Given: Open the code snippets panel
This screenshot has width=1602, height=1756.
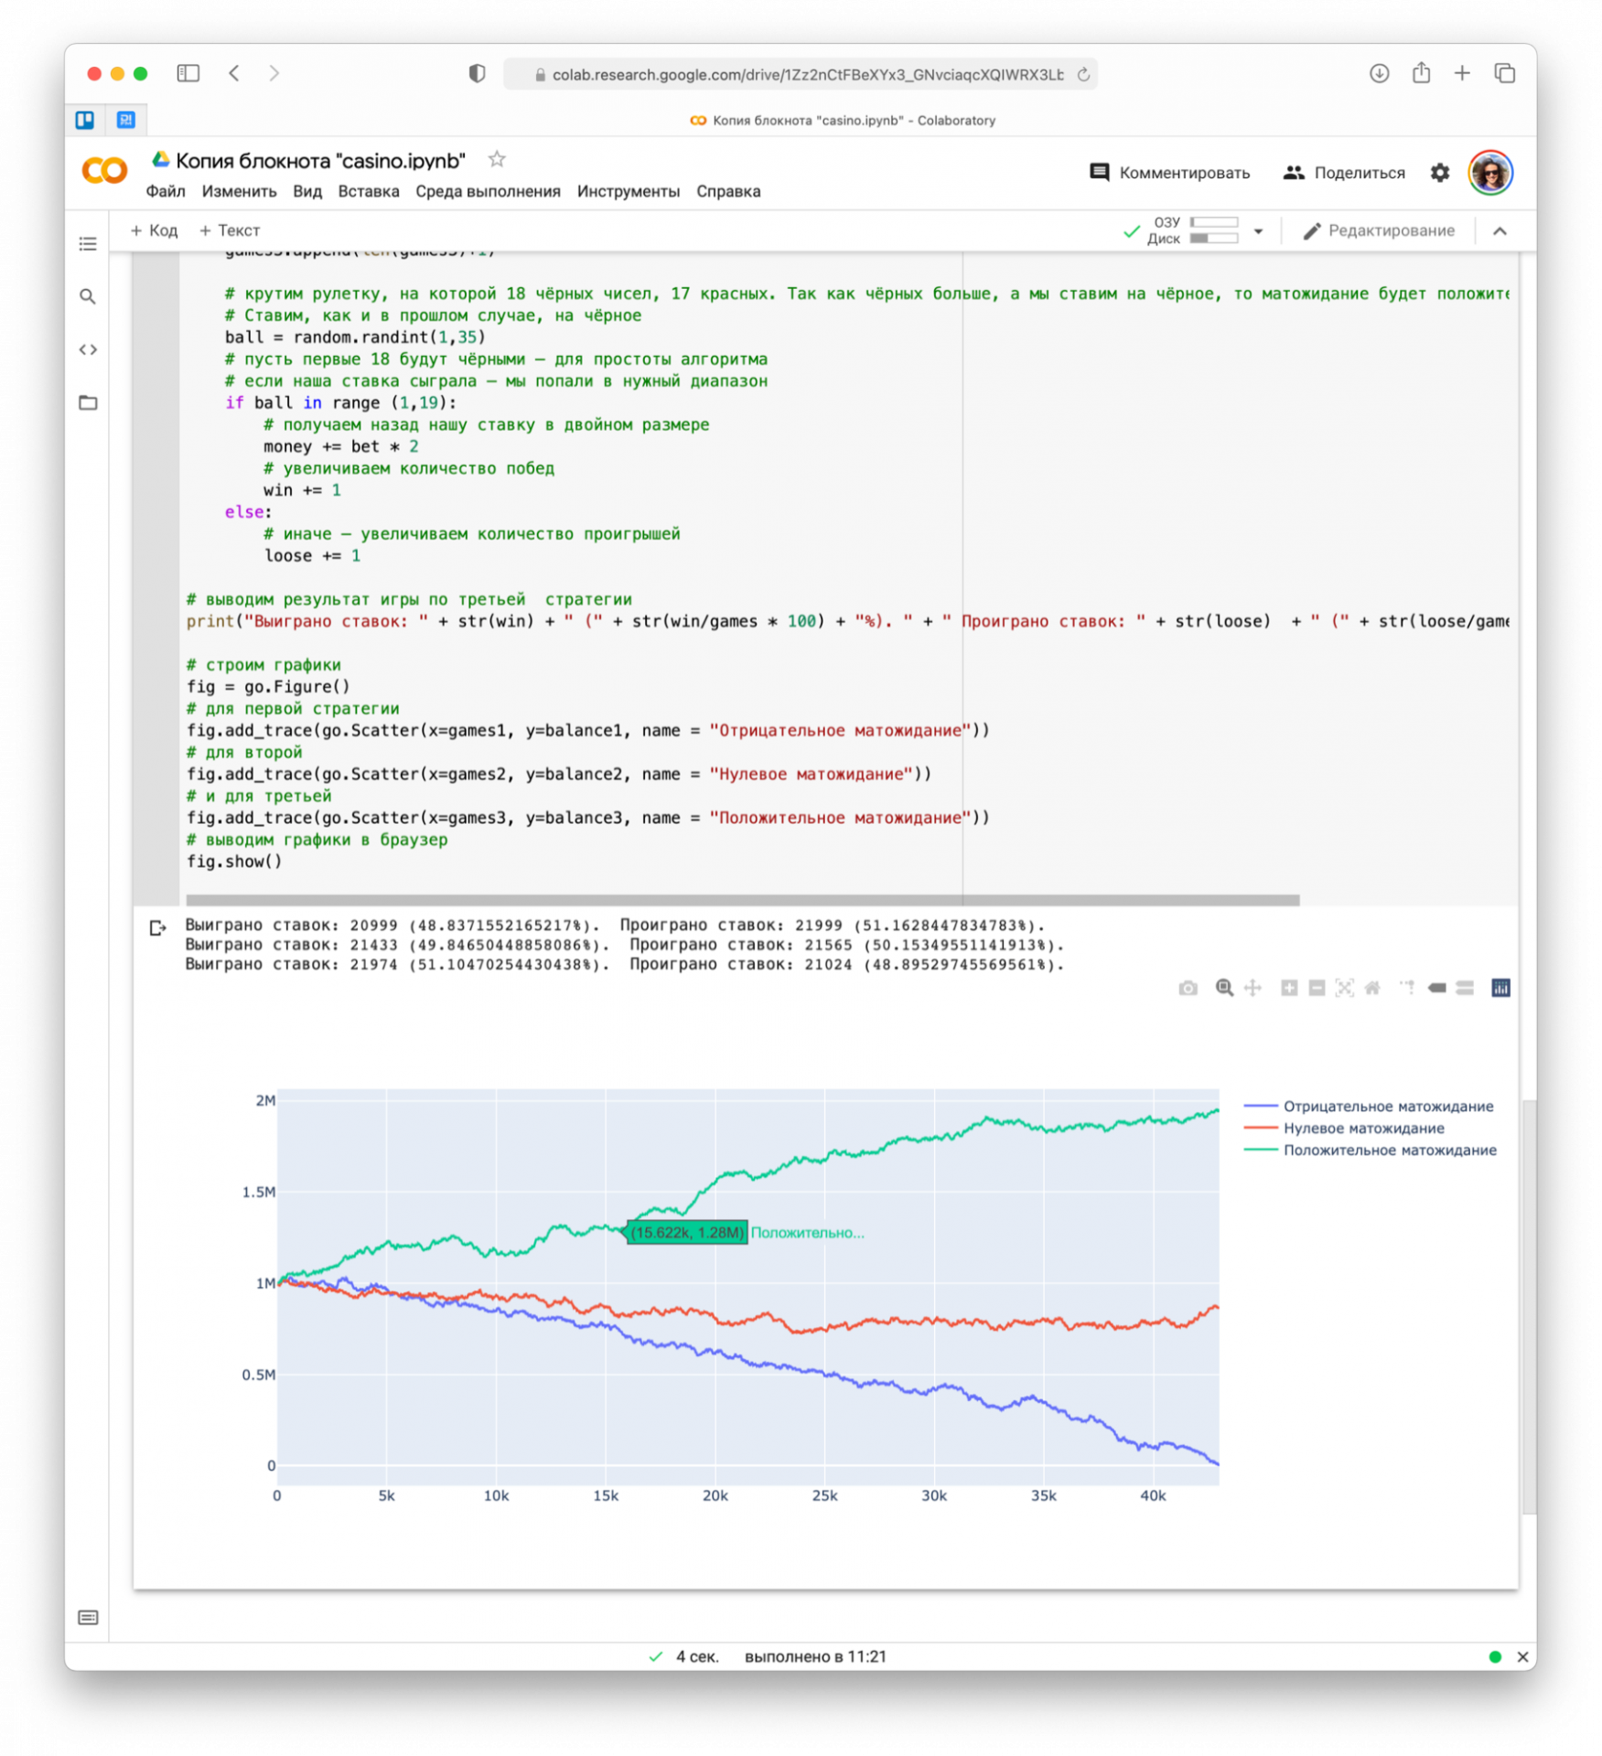Looking at the screenshot, I should [88, 348].
